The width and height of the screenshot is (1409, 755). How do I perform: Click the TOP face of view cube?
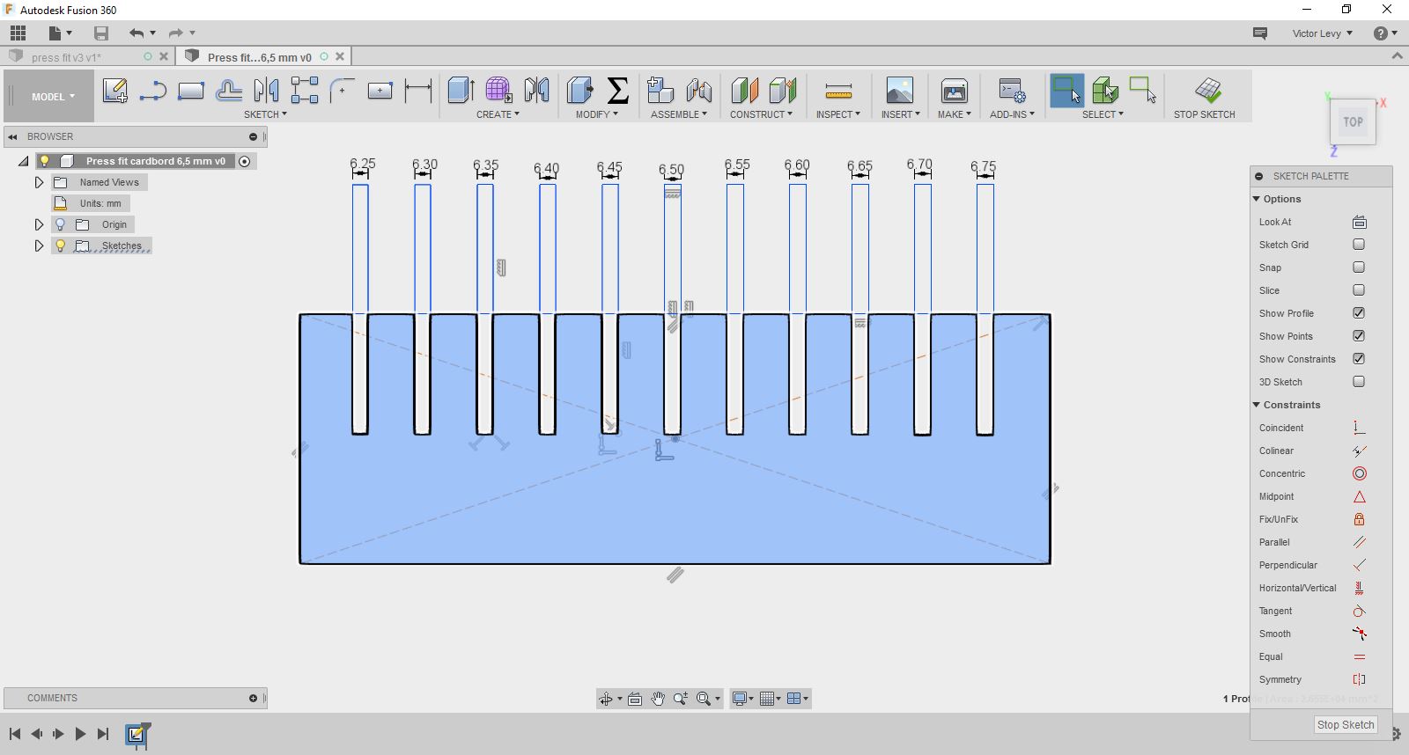[x=1353, y=122]
